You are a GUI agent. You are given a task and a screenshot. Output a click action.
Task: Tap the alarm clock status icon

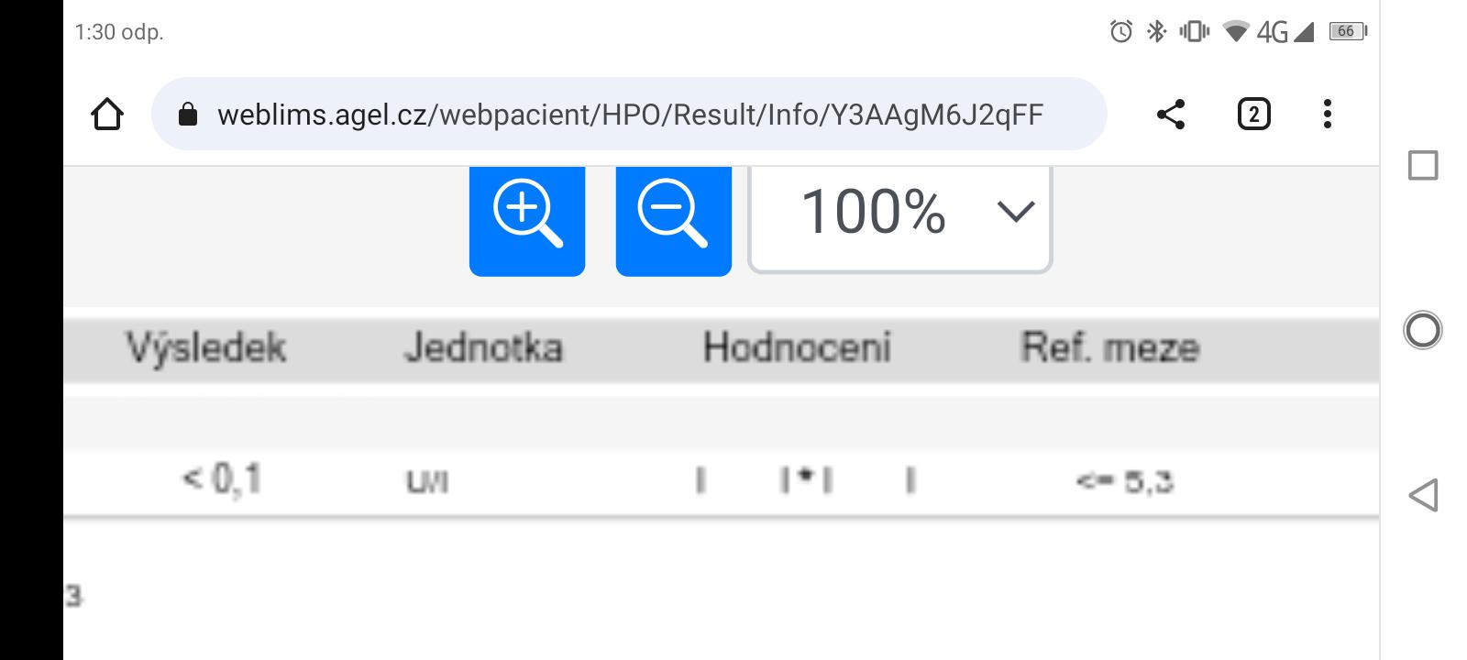1120,32
